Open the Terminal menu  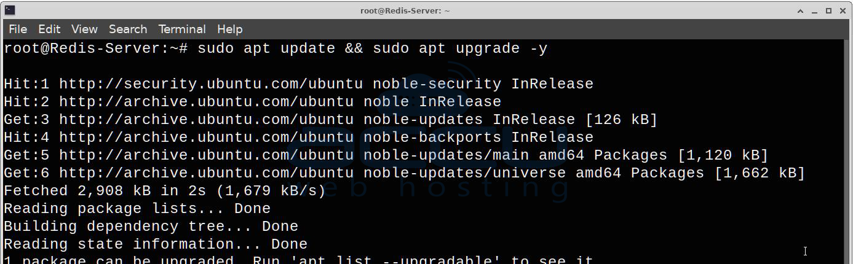pos(182,29)
